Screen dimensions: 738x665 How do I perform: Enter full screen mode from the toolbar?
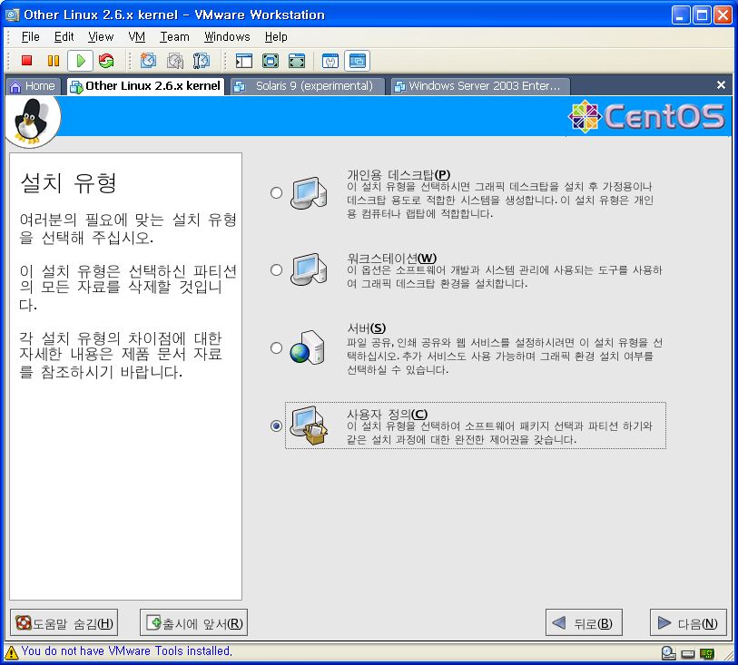click(x=270, y=61)
